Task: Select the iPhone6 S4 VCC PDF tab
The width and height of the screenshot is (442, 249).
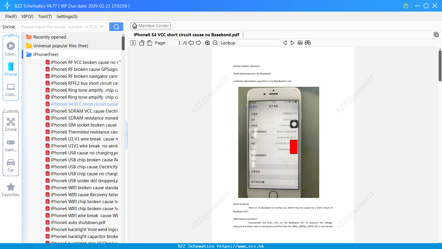Action: [x=186, y=35]
